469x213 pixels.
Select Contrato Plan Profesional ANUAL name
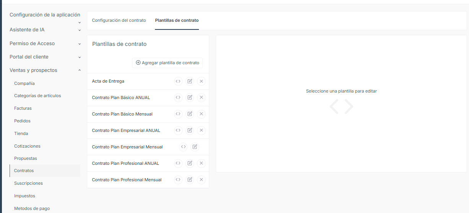(x=125, y=163)
